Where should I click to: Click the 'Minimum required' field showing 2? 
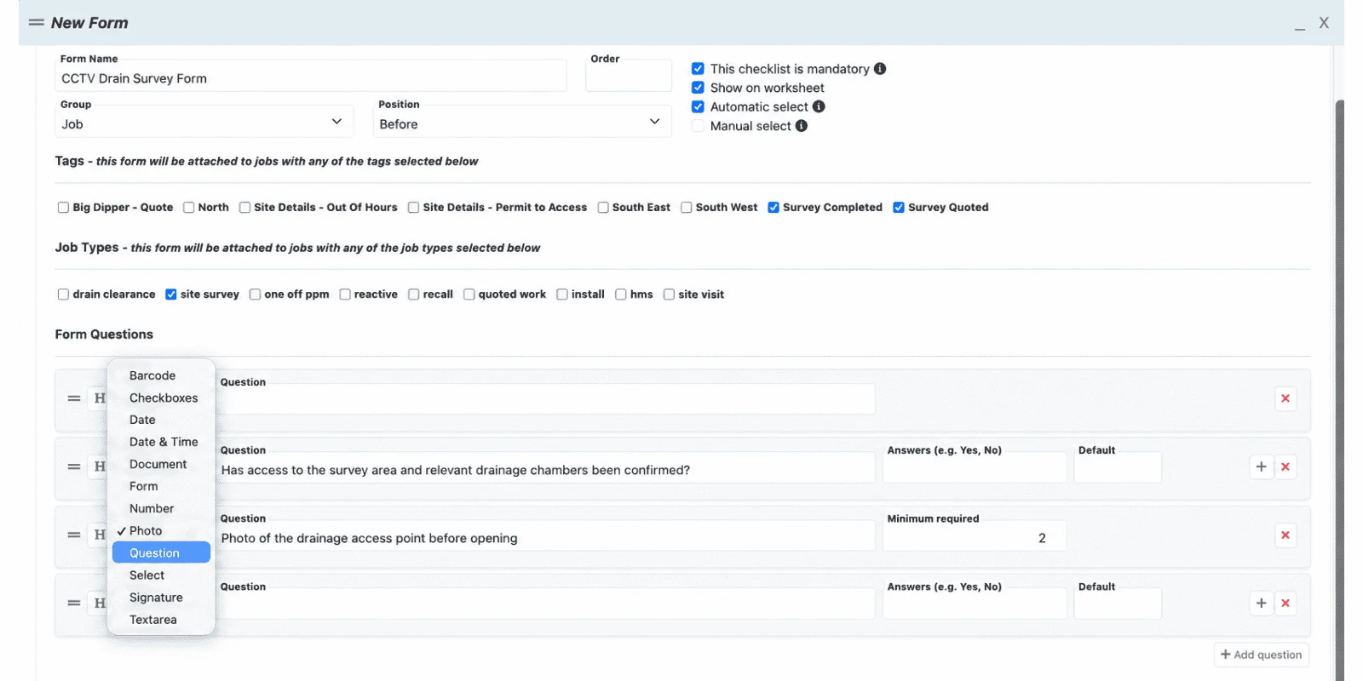(x=975, y=537)
